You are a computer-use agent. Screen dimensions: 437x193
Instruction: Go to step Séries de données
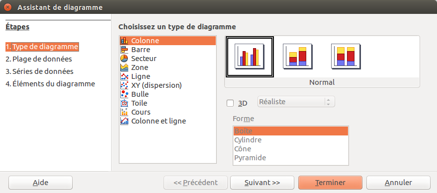tap(40, 71)
